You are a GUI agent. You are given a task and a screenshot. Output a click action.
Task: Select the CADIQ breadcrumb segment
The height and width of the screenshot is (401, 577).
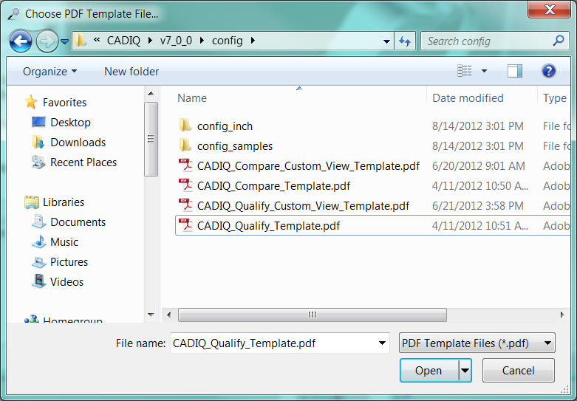[123, 41]
